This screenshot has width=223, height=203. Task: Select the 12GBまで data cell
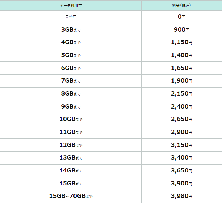(x=71, y=145)
